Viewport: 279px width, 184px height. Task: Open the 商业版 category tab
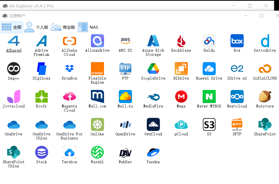point(63,27)
